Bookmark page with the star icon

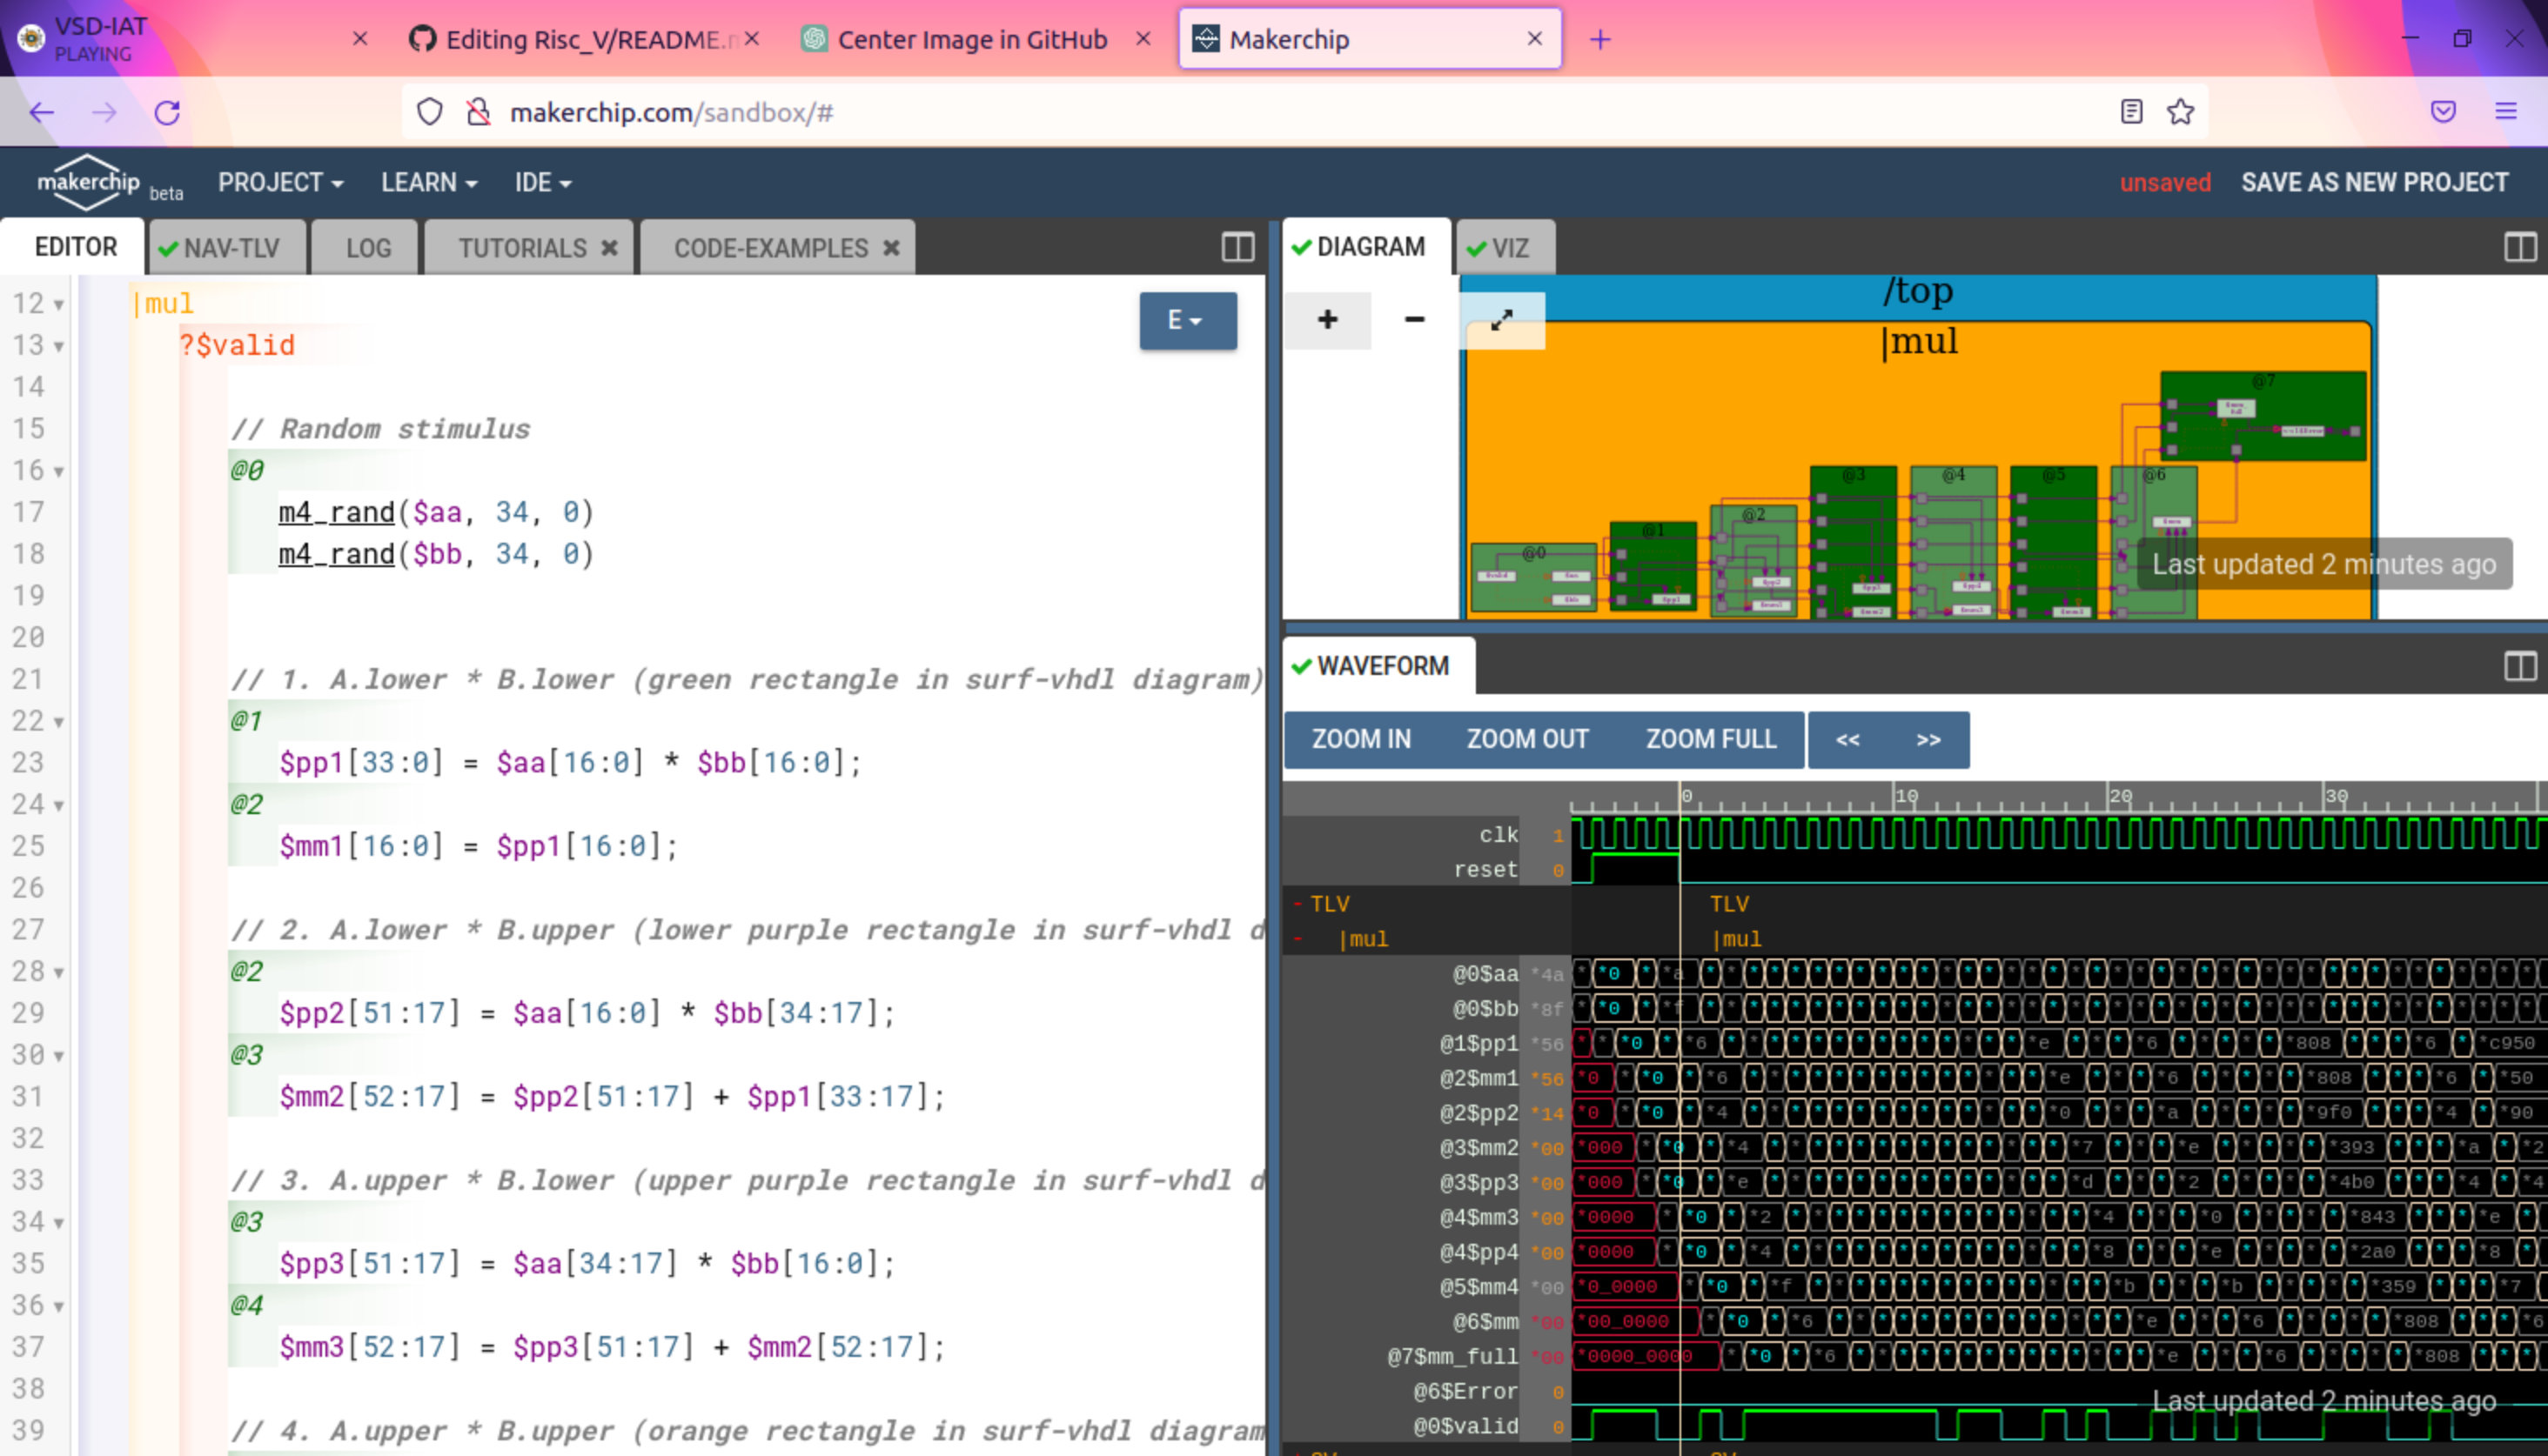tap(2181, 112)
